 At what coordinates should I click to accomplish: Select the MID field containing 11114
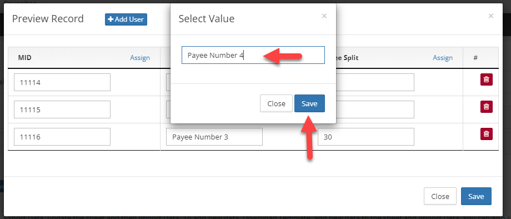point(62,82)
